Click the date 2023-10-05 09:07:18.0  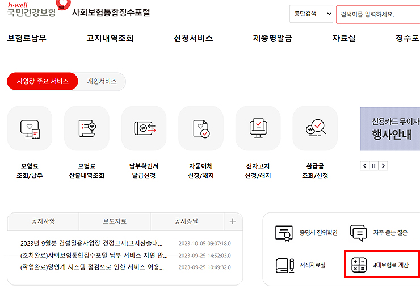point(205,244)
